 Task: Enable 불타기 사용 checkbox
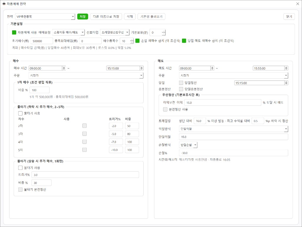pos(20,168)
